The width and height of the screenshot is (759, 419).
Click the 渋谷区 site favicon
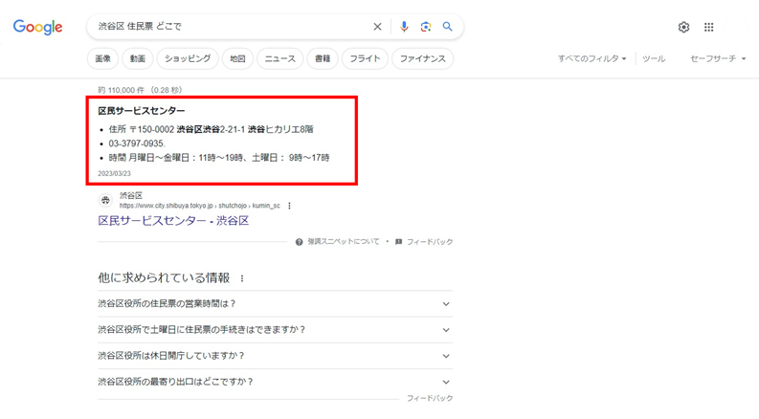105,200
